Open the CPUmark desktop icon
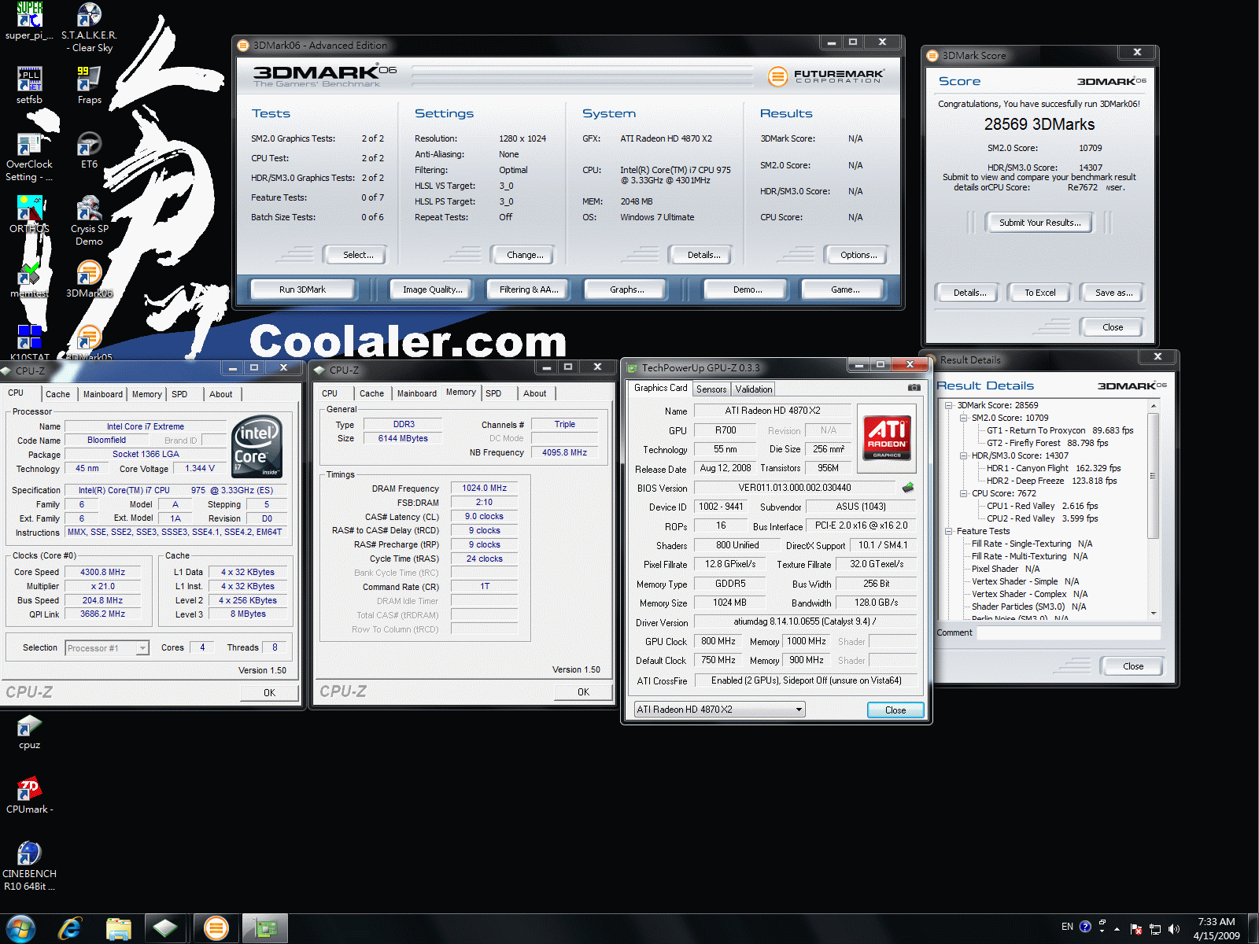1259x944 pixels. coord(29,795)
